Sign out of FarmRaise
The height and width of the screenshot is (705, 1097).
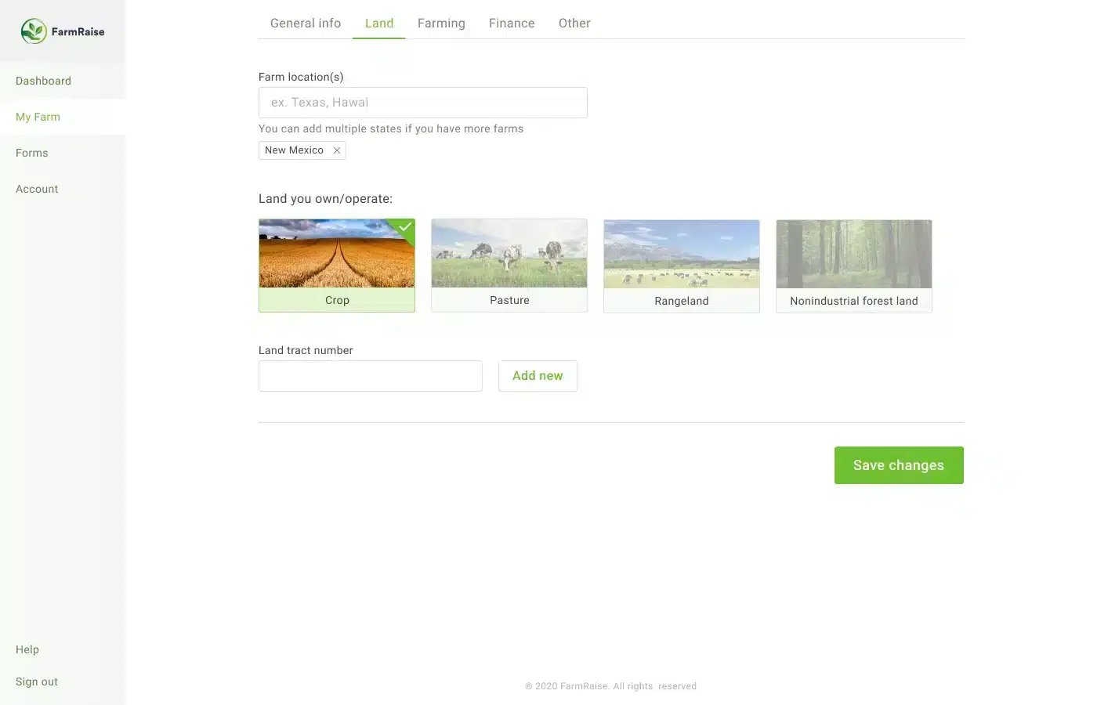click(x=37, y=681)
